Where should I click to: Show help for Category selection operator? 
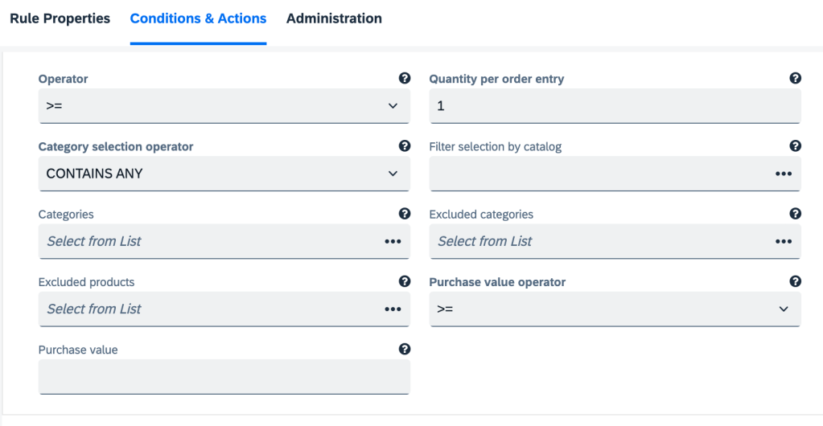tap(405, 146)
